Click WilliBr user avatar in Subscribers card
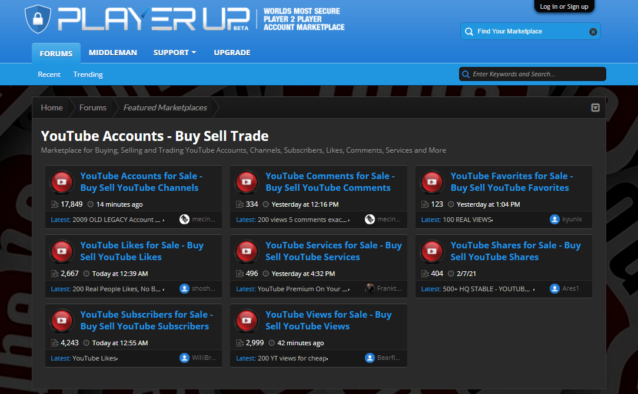Image resolution: width=638 pixels, height=394 pixels. (184, 358)
